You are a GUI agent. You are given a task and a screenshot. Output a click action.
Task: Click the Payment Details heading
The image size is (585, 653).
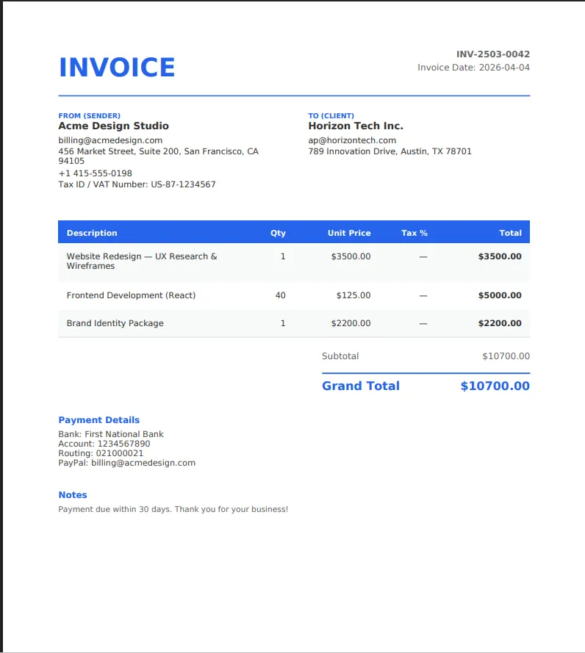(x=98, y=420)
